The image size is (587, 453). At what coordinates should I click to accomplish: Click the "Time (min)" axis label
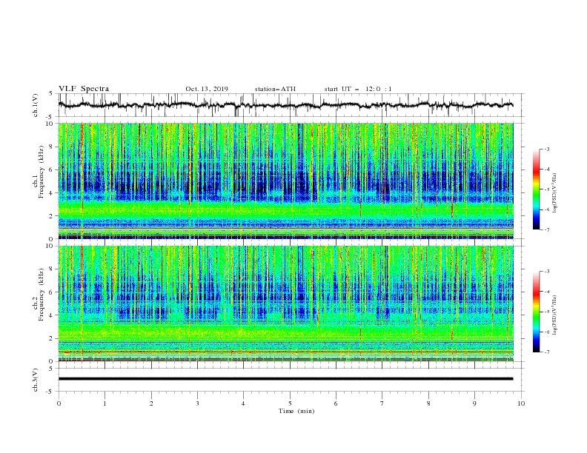pyautogui.click(x=296, y=411)
